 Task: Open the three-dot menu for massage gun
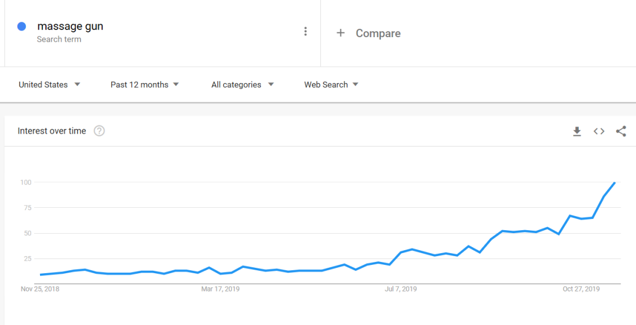(x=305, y=32)
